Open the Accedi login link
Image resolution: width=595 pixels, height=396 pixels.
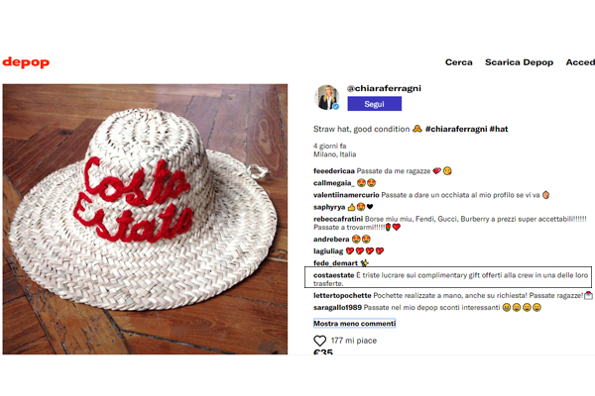point(580,62)
